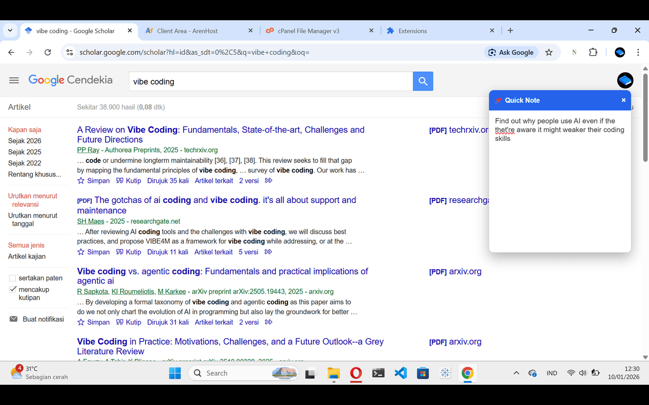Viewport: 649px width, 405px height.
Task: Expand more options for the PP Ray result
Action: click(x=269, y=181)
